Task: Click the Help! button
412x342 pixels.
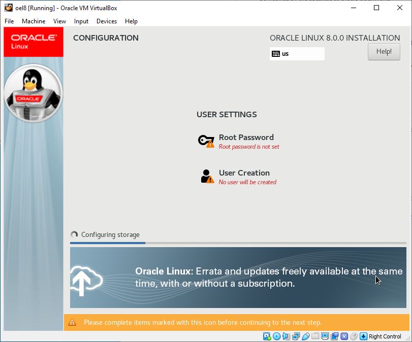Action: pos(384,52)
